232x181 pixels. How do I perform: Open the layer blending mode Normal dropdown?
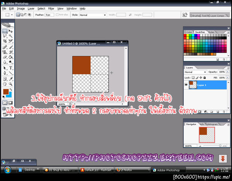[x=195, y=72]
